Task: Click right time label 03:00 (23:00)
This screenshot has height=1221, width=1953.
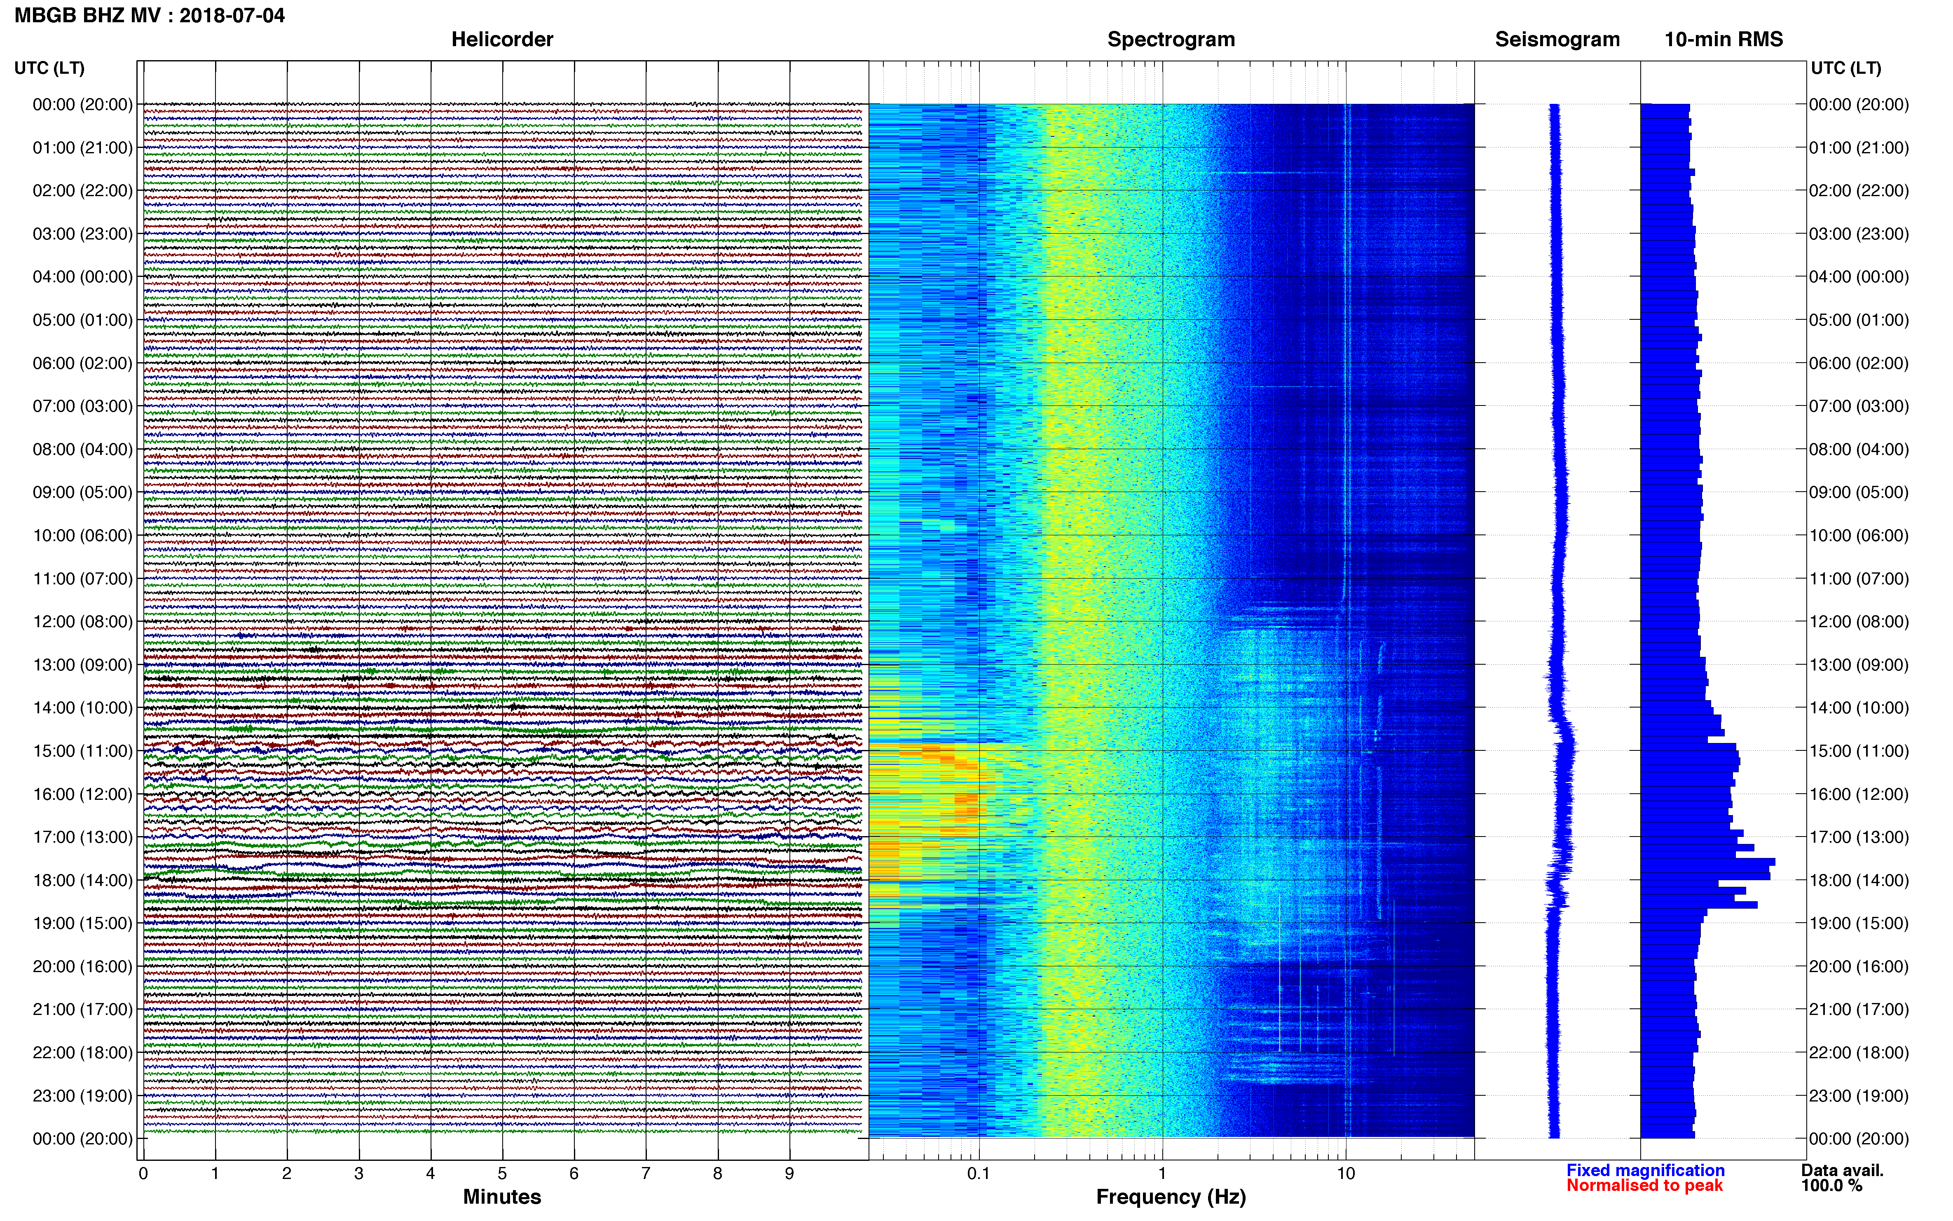Action: tap(1859, 234)
